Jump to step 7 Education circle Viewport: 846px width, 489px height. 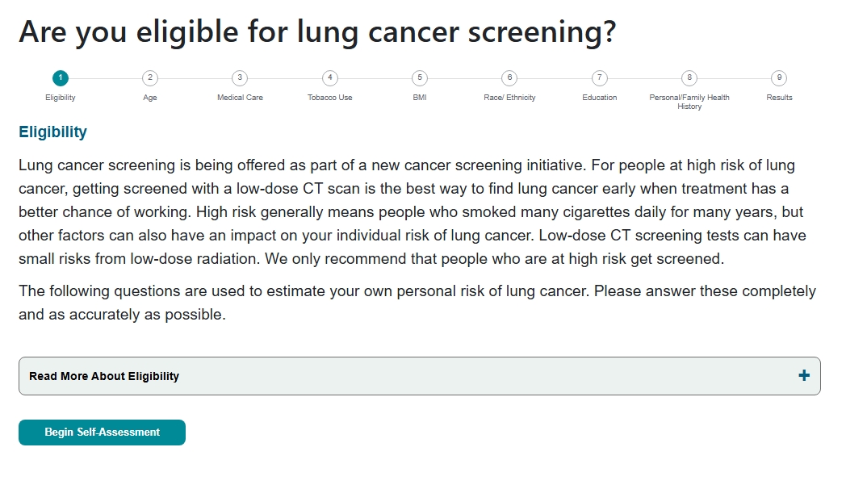[x=599, y=78]
